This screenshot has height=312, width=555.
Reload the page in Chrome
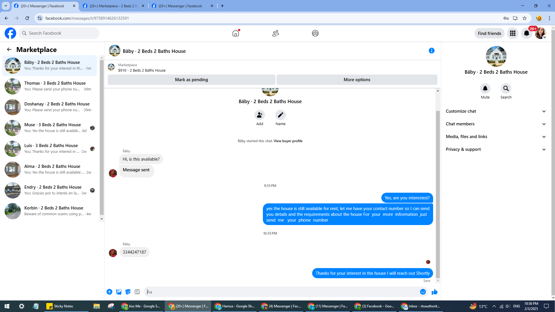27,18
